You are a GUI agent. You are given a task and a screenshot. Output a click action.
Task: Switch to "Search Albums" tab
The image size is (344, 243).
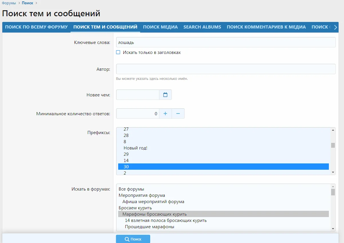pos(202,27)
